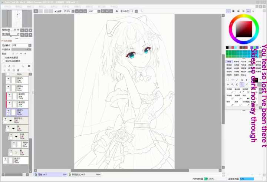Click the zoom out minus button in Navigator
The image size is (267, 182).
pos(22,30)
